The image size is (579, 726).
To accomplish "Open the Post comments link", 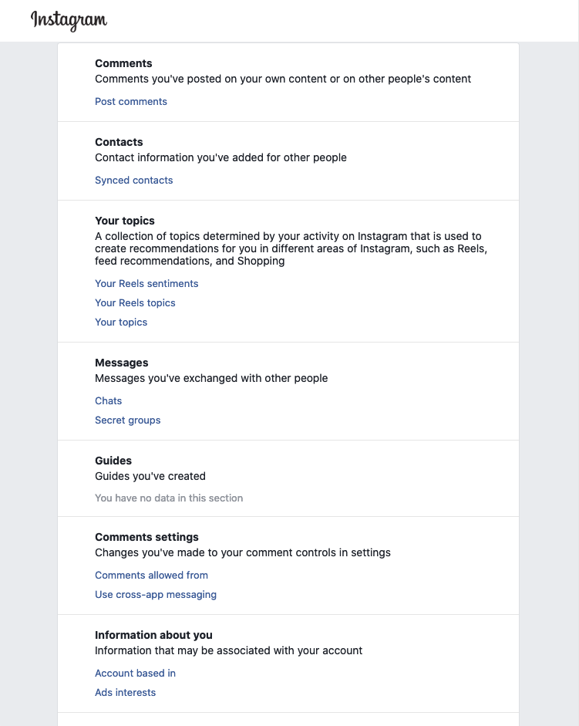I will click(x=131, y=102).
